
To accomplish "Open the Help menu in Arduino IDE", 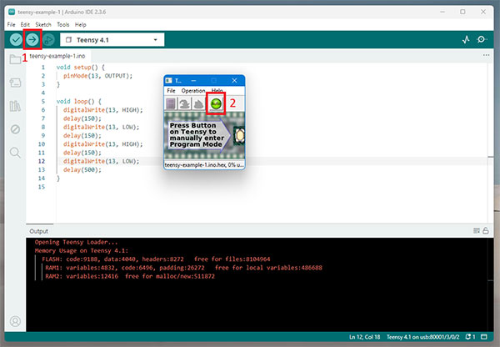I will [80, 24].
